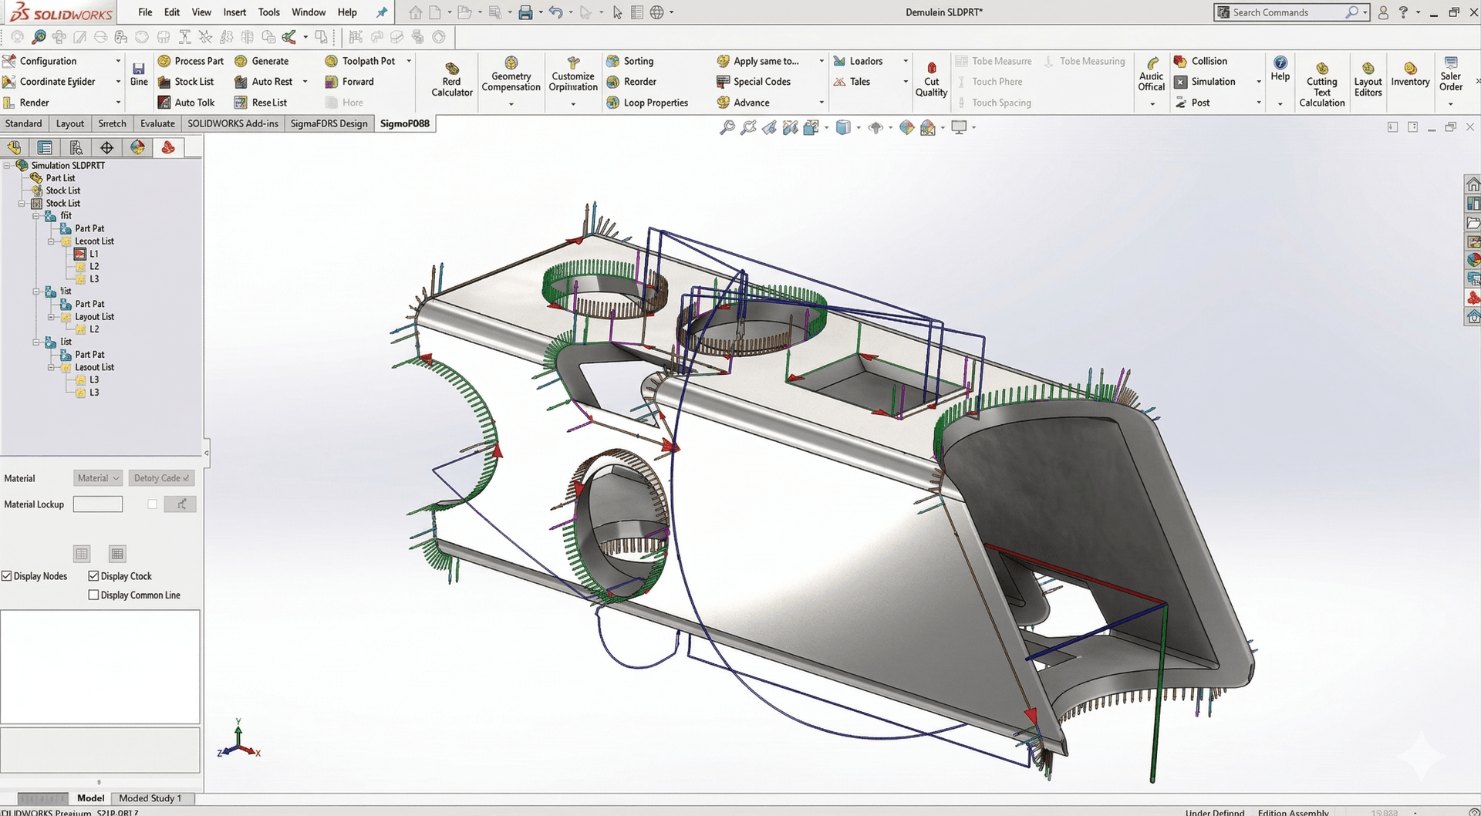The height and width of the screenshot is (816, 1481).
Task: Click the Generate button
Action: click(x=262, y=61)
